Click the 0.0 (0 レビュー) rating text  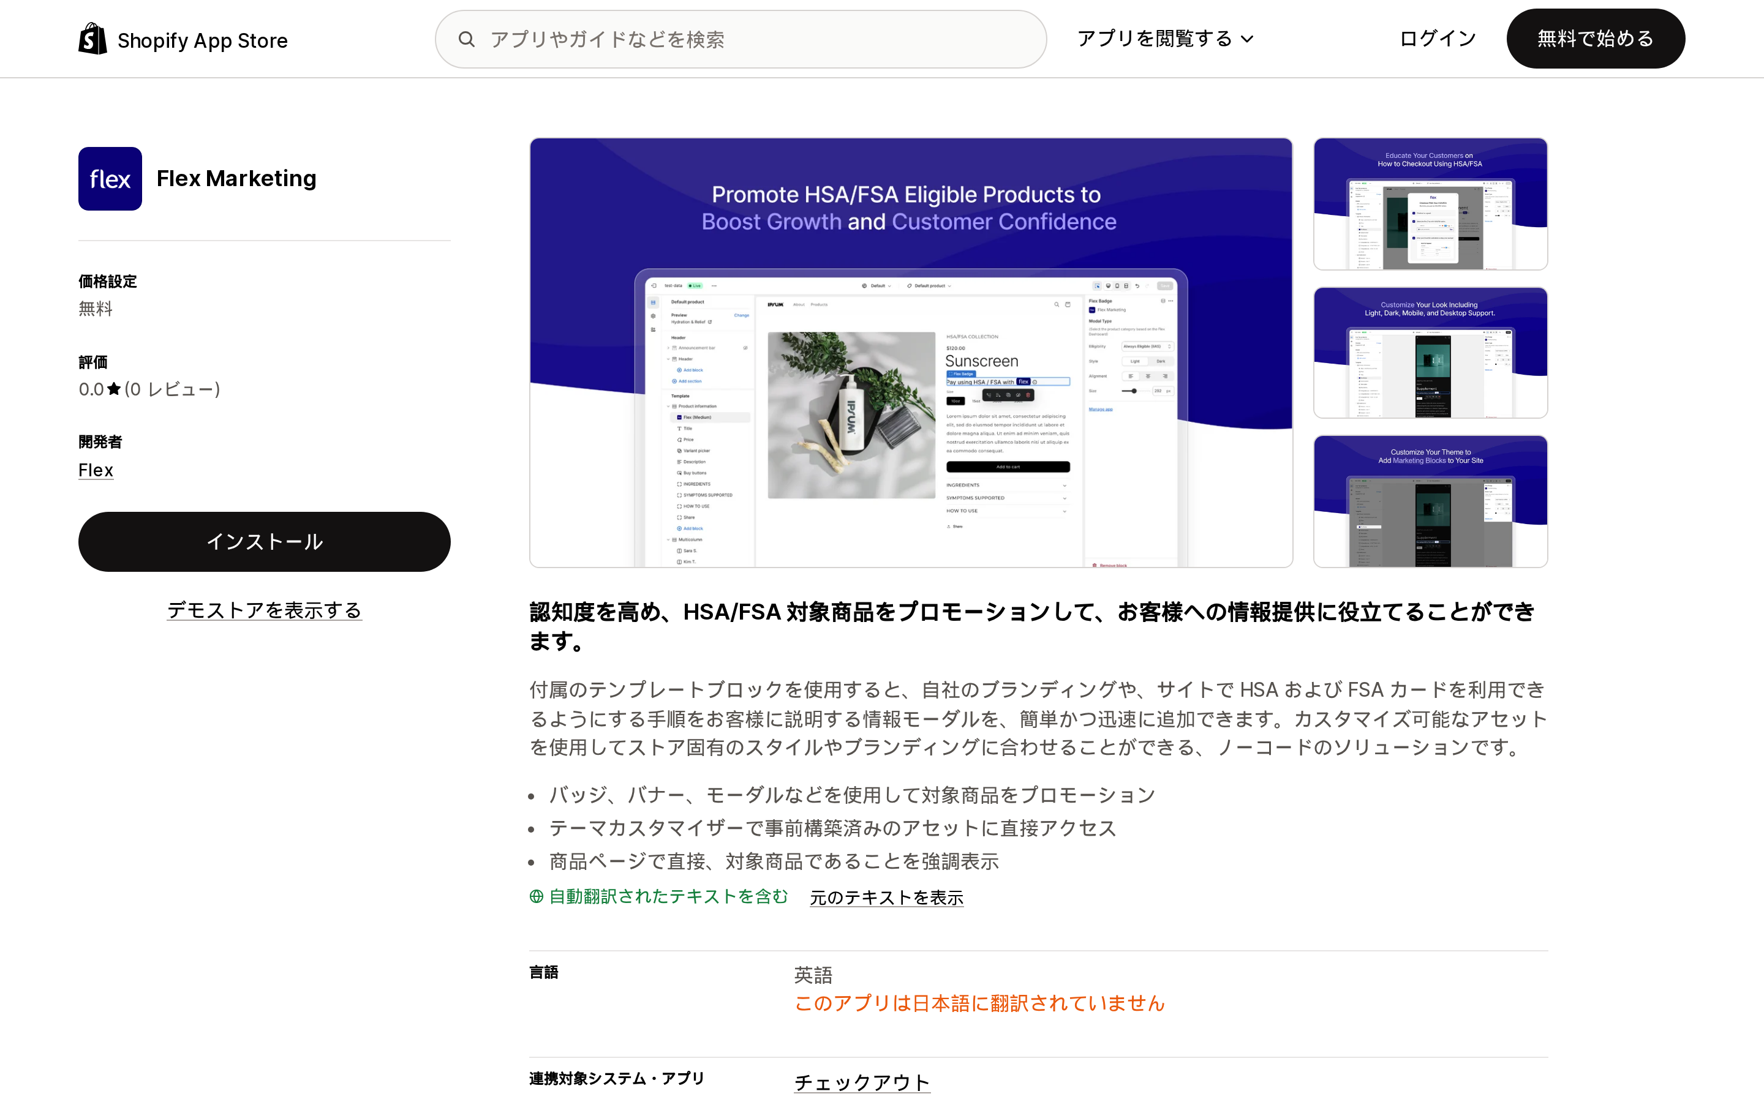pyautogui.click(x=149, y=389)
